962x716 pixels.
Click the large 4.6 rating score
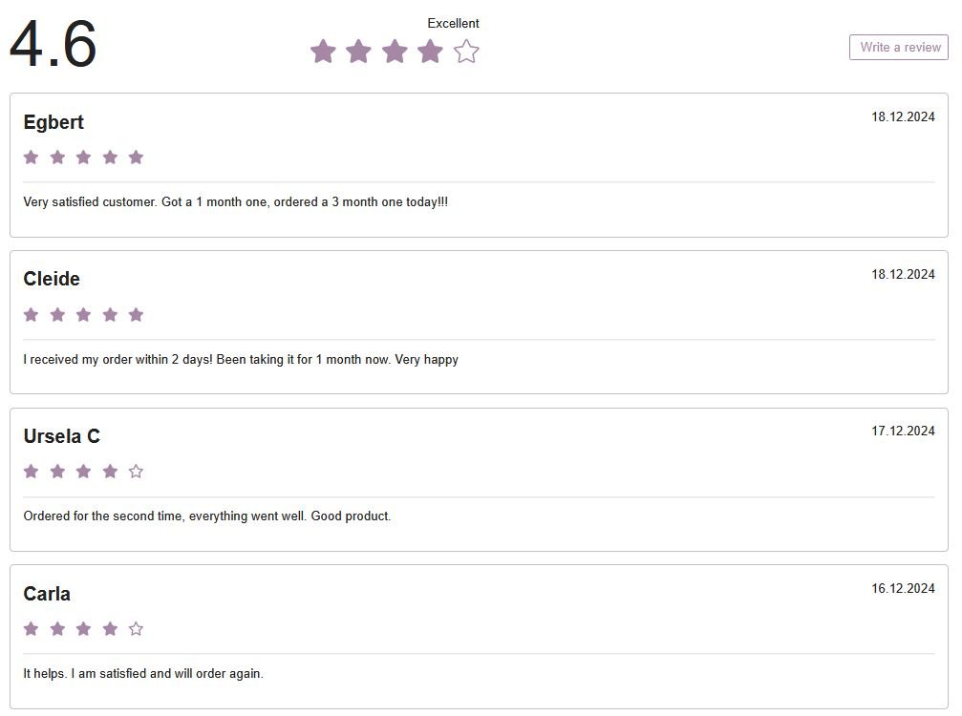53,45
